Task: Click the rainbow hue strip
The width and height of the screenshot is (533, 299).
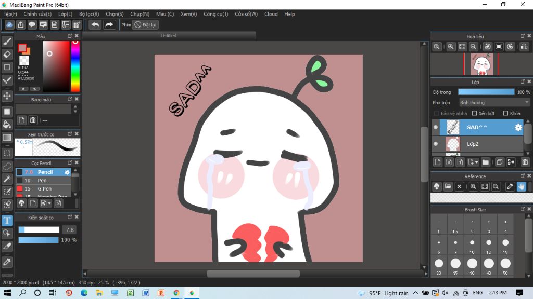Action: pyautogui.click(x=75, y=66)
